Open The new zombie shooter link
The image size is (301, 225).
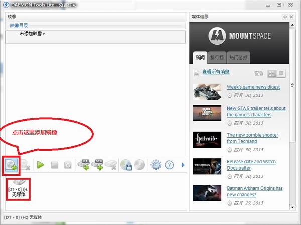pos(252,138)
